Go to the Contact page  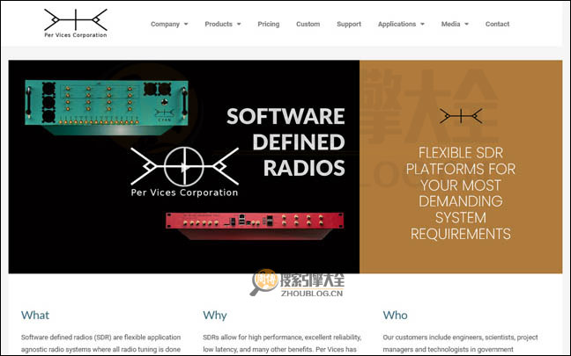pyautogui.click(x=497, y=24)
